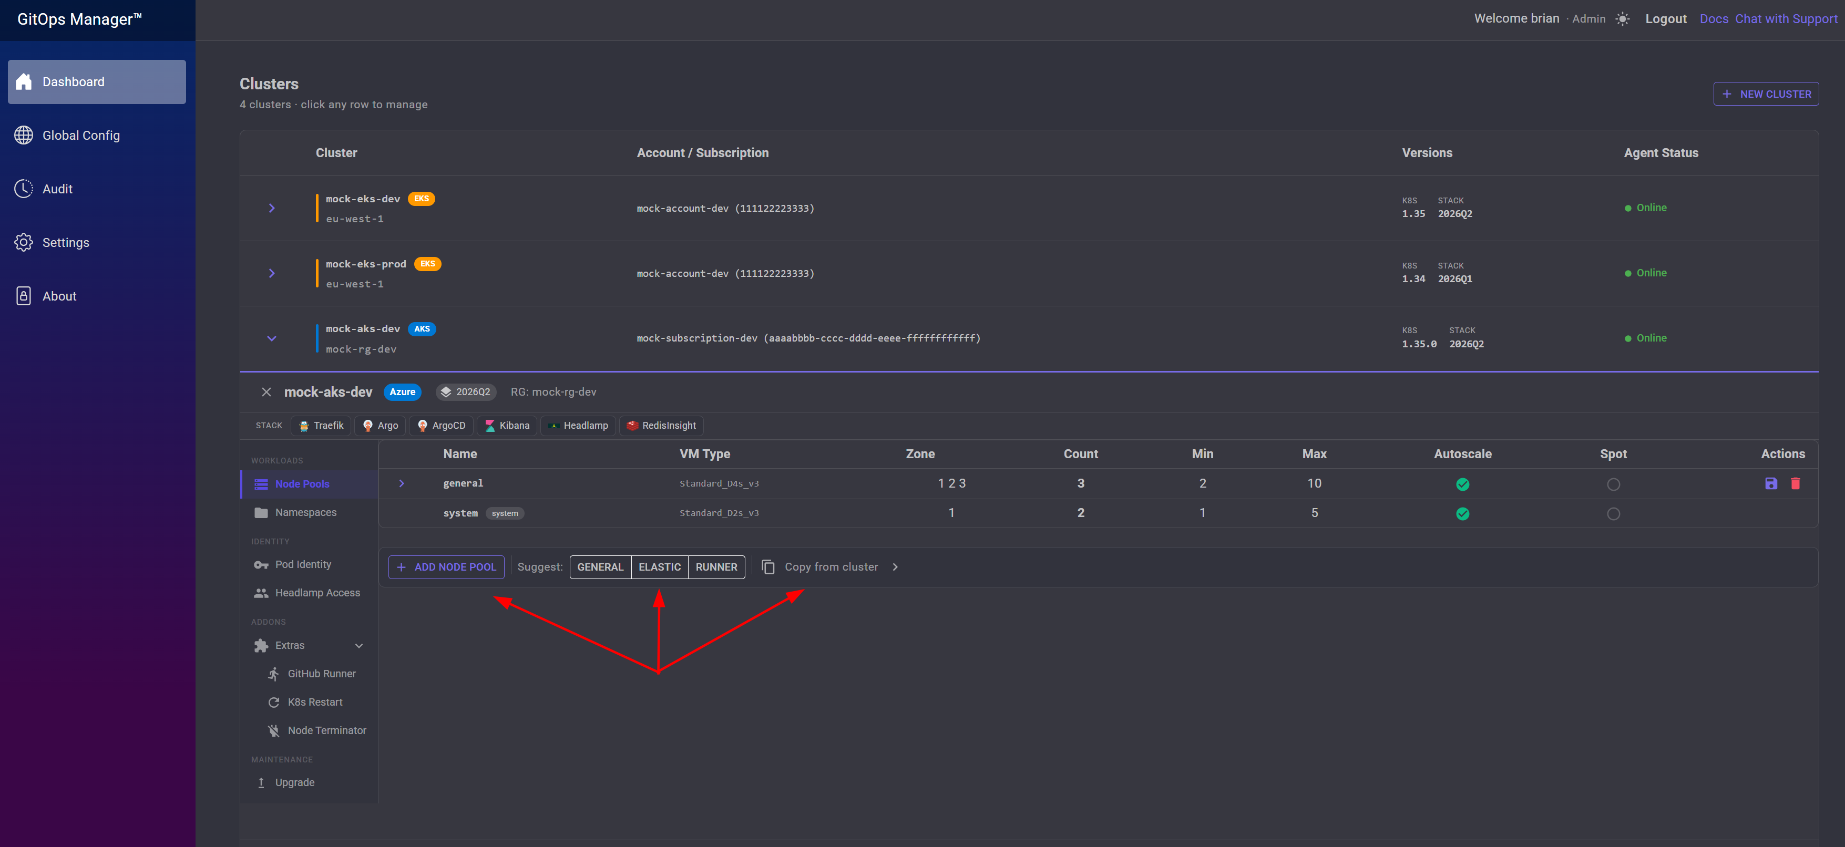The image size is (1845, 847).
Task: Click the Pod Identity key icon
Action: (261, 565)
